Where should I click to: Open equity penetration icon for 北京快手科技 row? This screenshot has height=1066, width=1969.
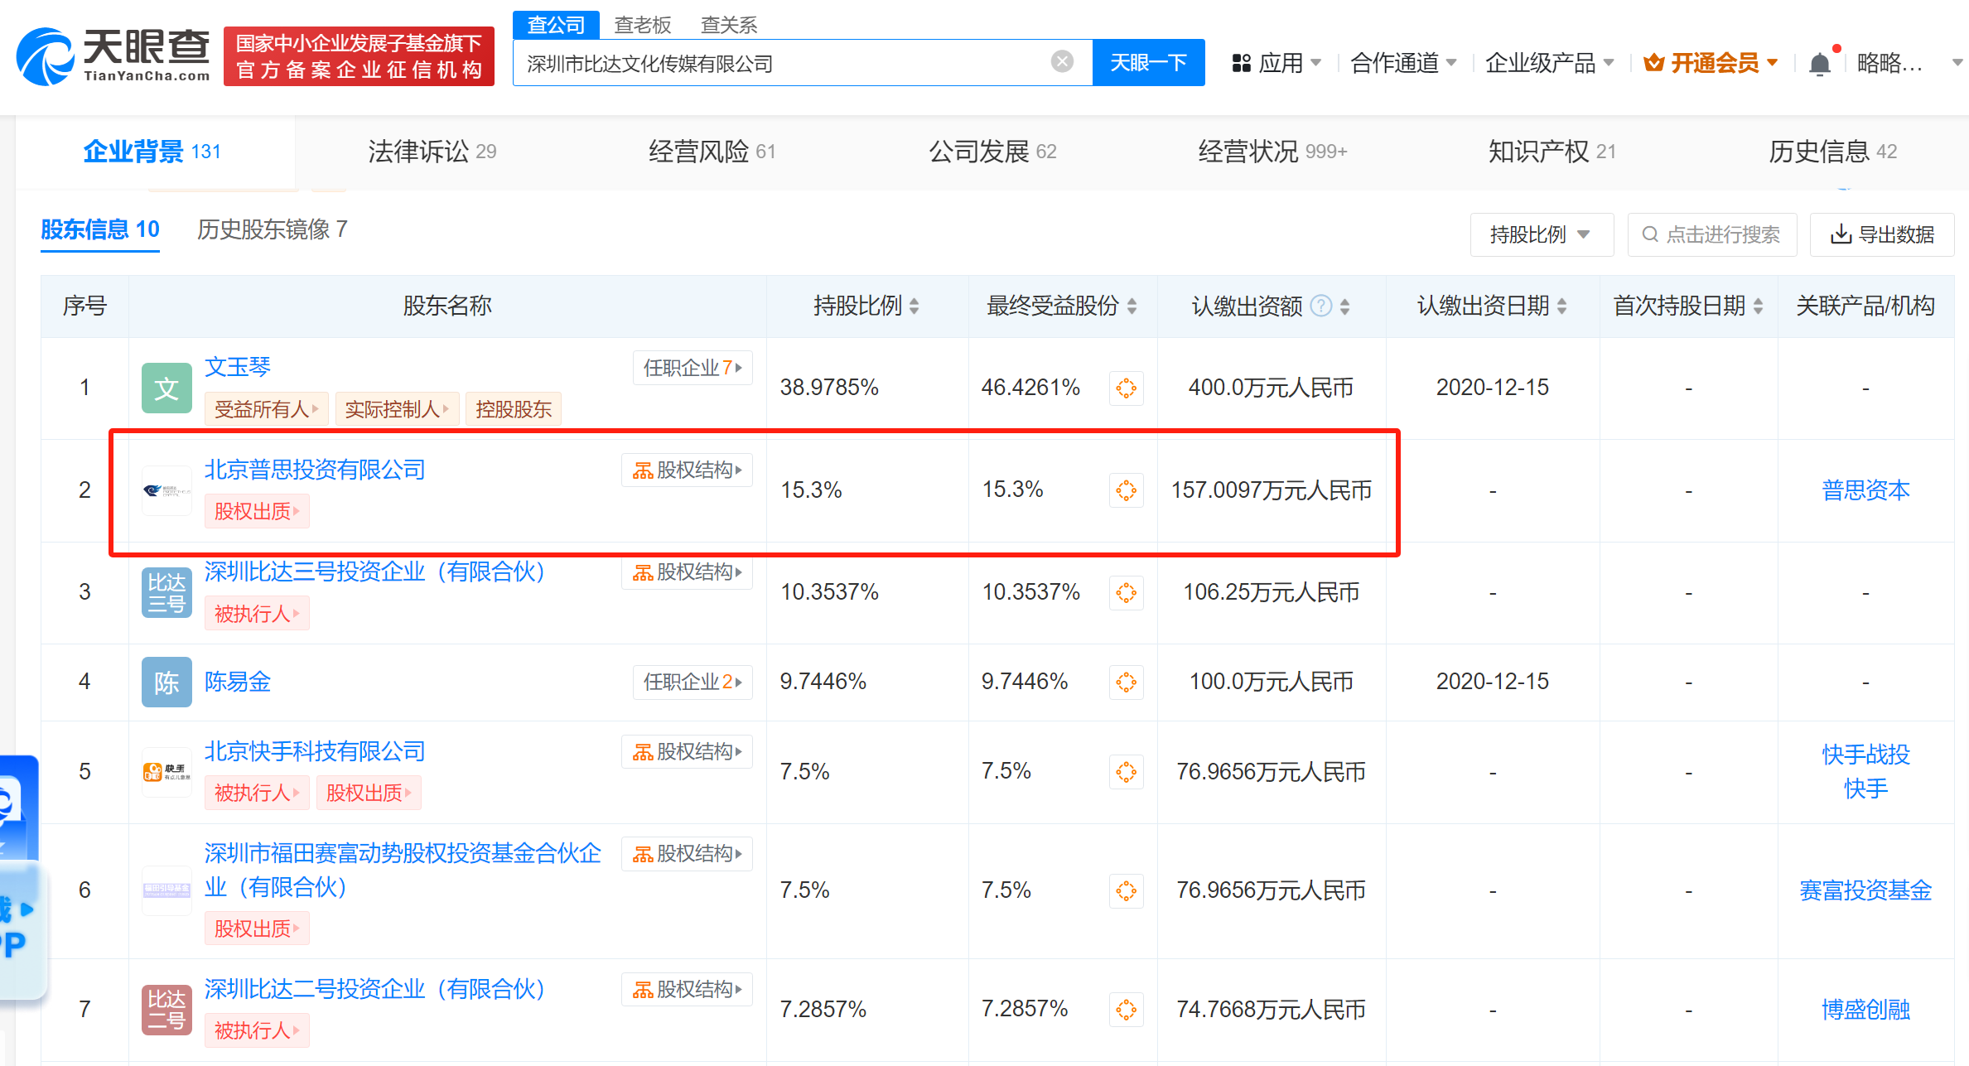[x=1126, y=772]
